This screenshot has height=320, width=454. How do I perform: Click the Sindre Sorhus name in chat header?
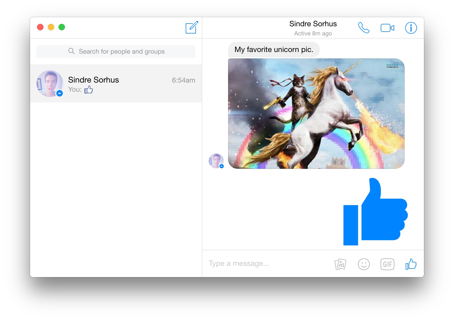pos(313,24)
